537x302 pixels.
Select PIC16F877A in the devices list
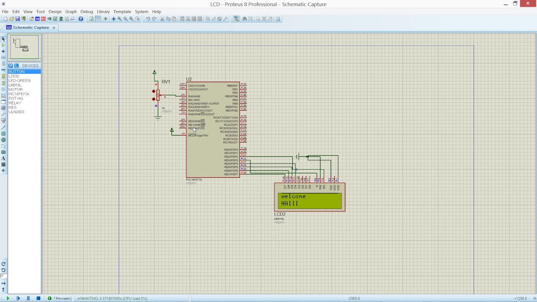click(19, 94)
